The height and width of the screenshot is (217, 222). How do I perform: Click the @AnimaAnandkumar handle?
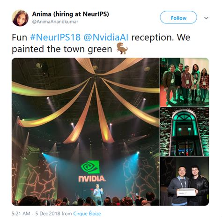click(x=55, y=22)
